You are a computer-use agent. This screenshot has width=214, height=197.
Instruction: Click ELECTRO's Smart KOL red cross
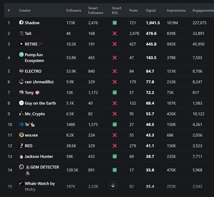click(115, 71)
